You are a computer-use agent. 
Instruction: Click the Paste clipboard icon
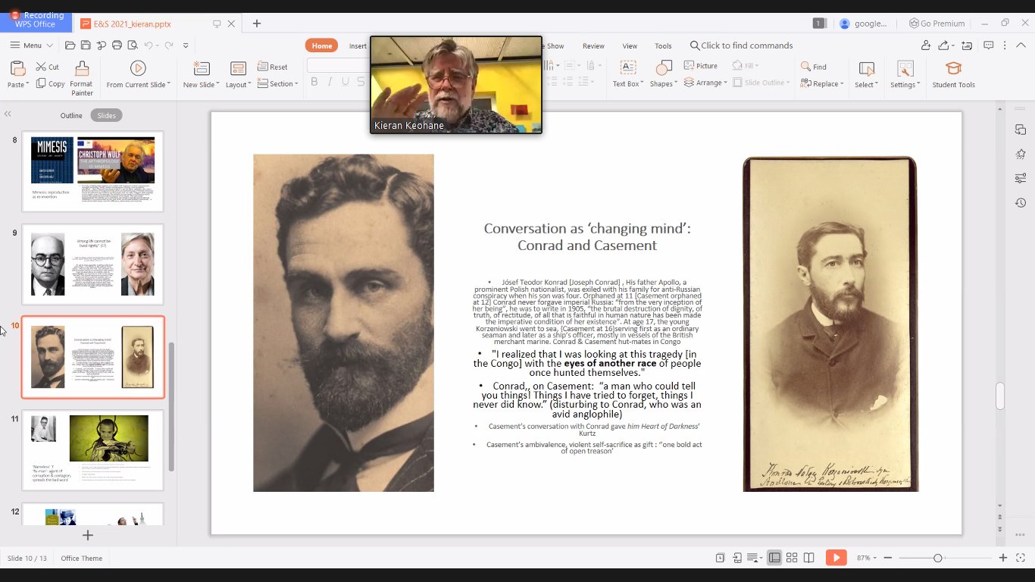point(17,68)
